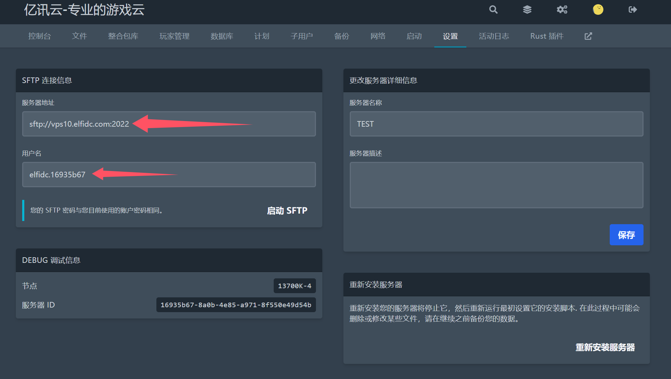
Task: Click the search magnifier icon
Action: click(493, 10)
